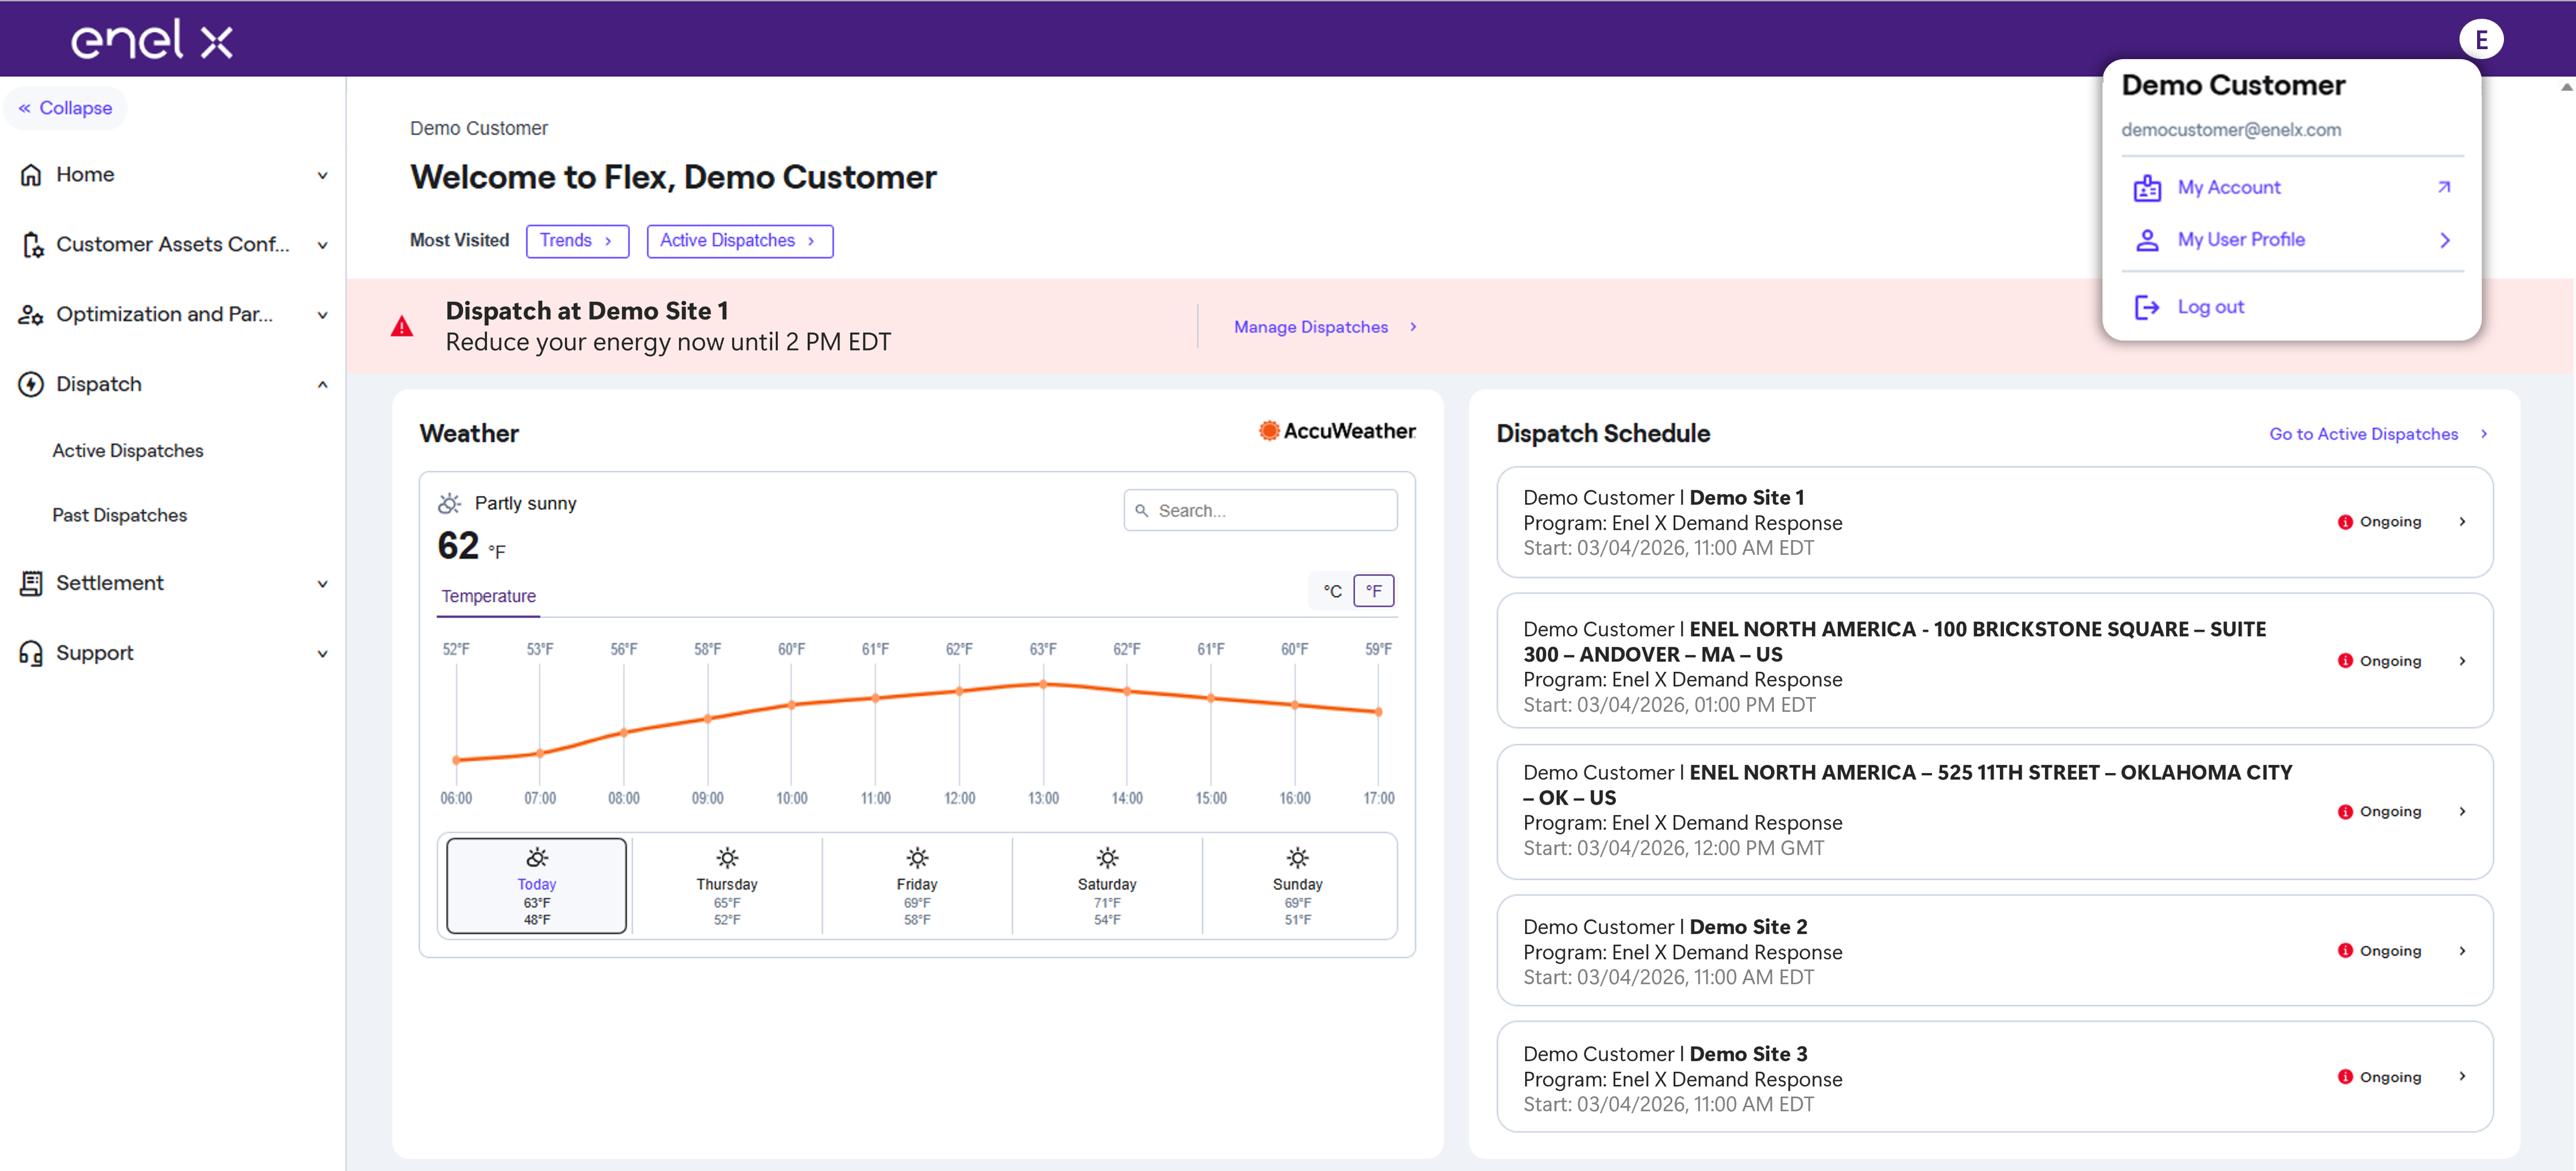
Task: Click the Enel X logo
Action: [152, 40]
